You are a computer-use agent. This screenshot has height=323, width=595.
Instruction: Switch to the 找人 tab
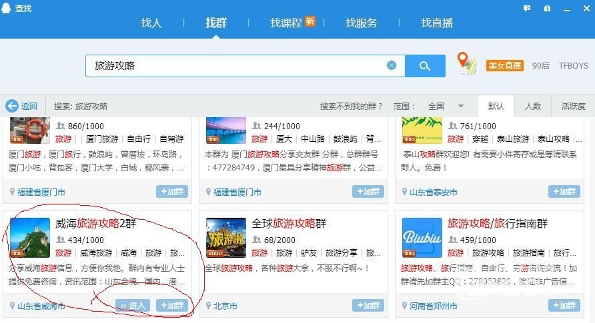point(151,23)
